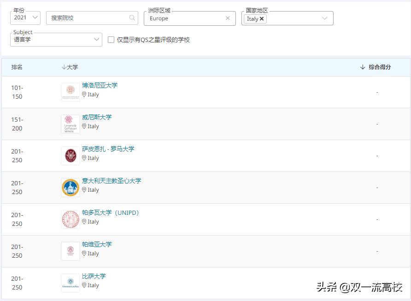This screenshot has height=301, width=411.
Task: Click the 萨皮恩扎-罗马大学 red seal logo
Action: 70,155
